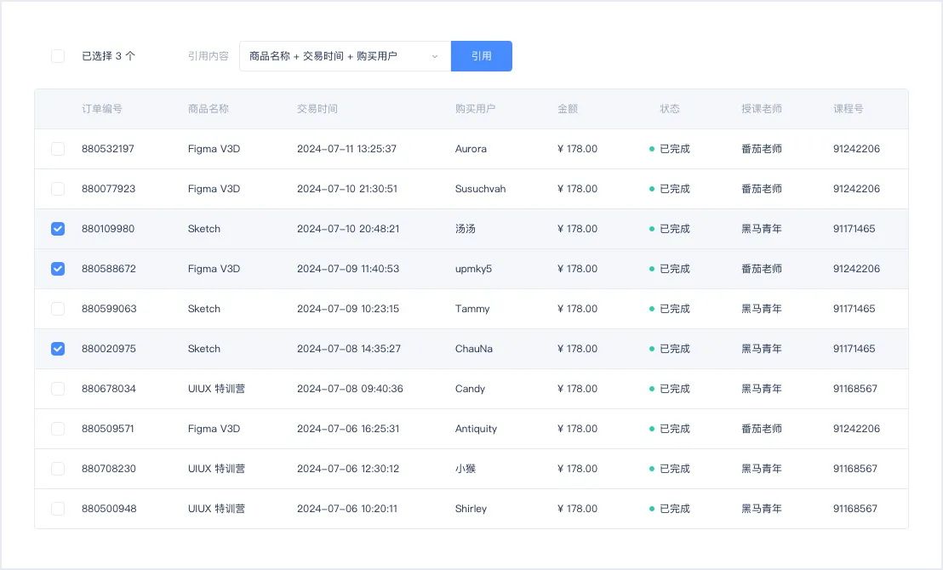Click timestamp 2024-07-08 14:35:27
943x570 pixels.
pyautogui.click(x=349, y=349)
